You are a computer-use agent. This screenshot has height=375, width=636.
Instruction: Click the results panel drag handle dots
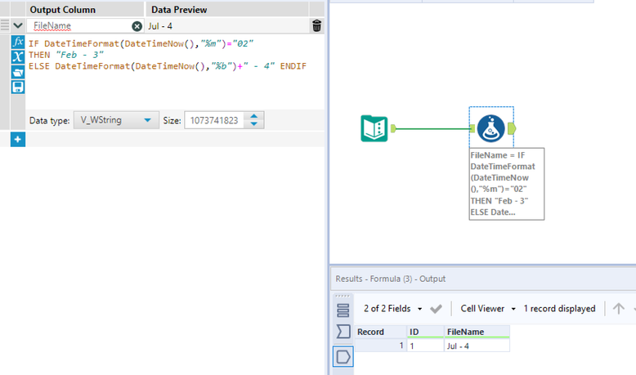(x=343, y=296)
